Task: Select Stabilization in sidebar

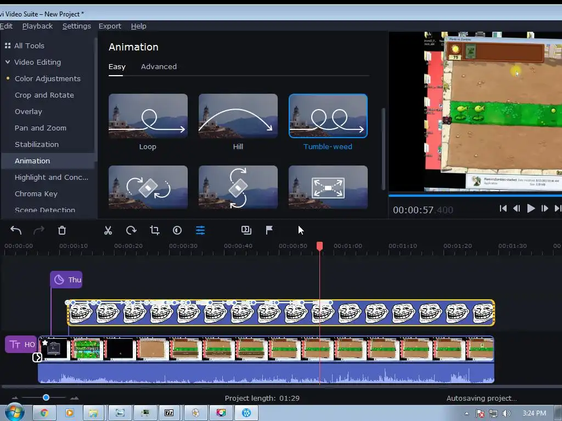Action: click(x=37, y=144)
